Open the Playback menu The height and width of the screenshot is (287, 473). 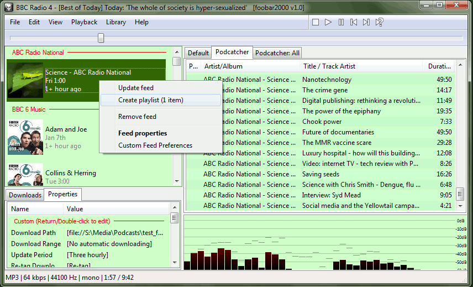point(84,22)
